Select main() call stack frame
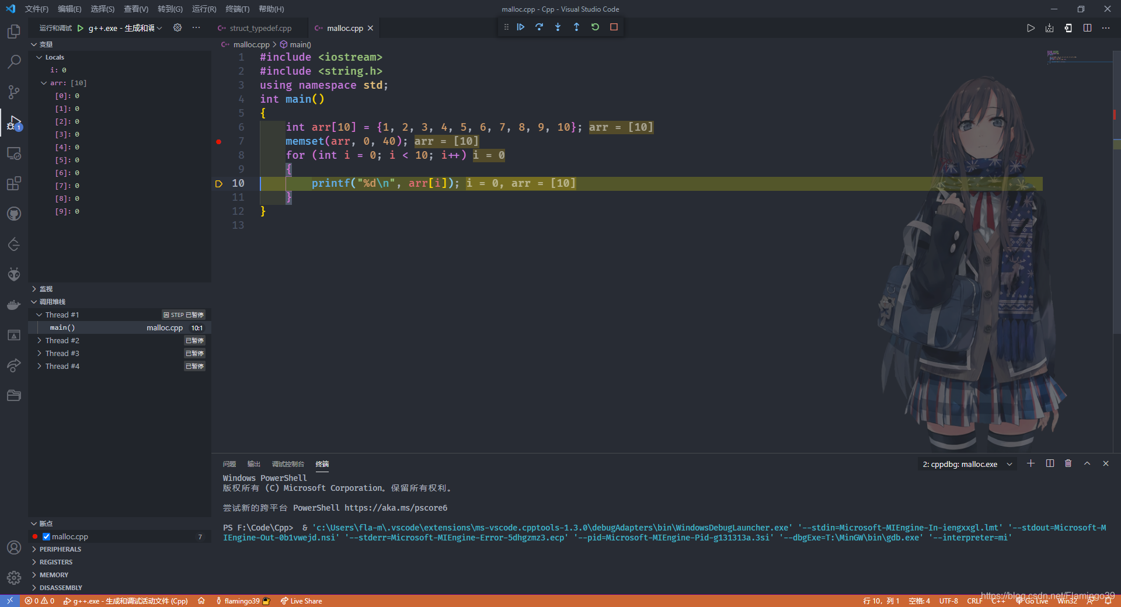The width and height of the screenshot is (1121, 607). pyautogui.click(x=120, y=327)
